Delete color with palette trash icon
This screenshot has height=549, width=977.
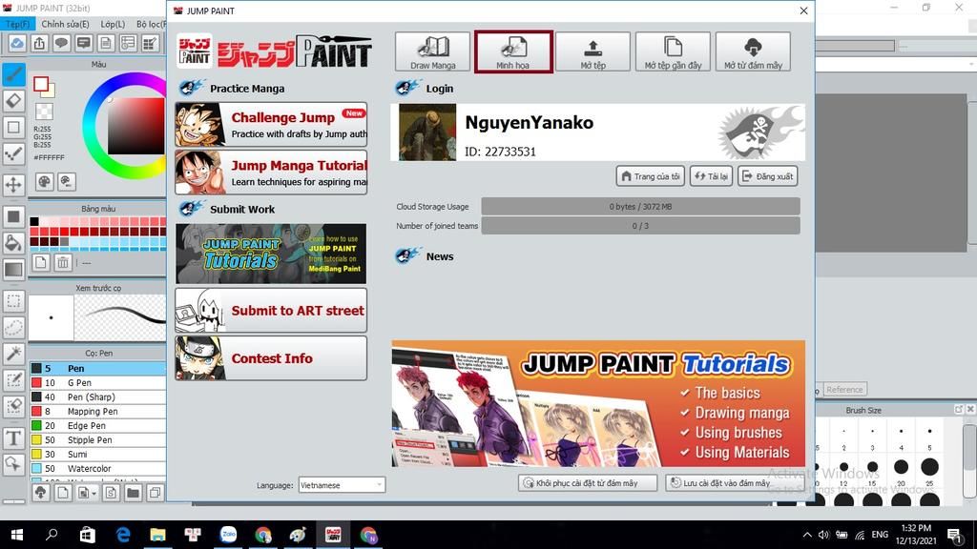click(63, 263)
